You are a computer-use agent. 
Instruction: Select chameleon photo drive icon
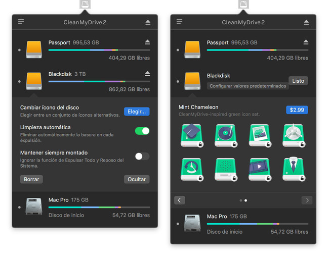pyautogui.click(x=260, y=135)
